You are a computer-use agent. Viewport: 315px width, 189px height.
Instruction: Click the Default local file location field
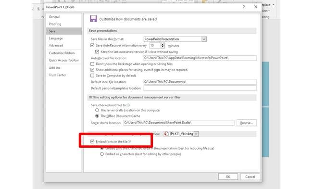(200, 82)
